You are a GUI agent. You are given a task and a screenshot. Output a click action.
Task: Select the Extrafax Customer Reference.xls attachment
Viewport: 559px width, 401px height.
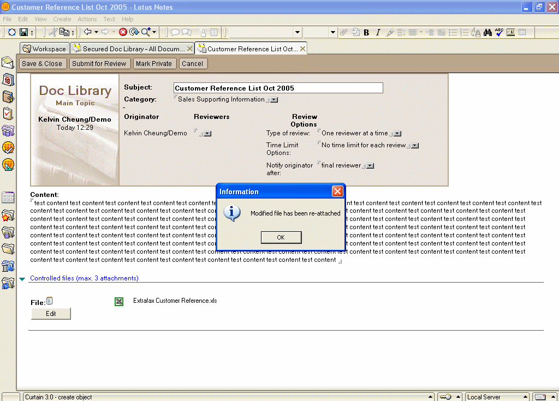[175, 301]
